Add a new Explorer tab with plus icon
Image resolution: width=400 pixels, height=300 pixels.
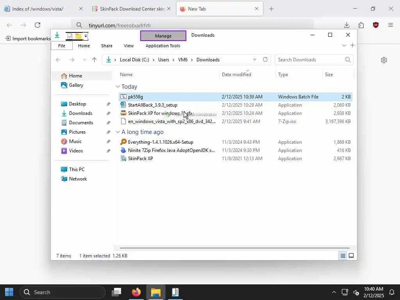point(352,45)
